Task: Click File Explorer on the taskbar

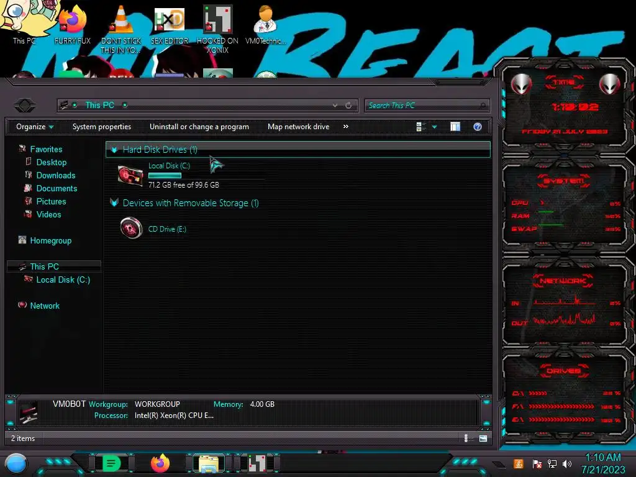Action: coord(209,463)
